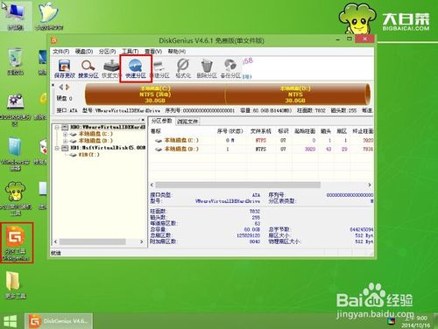The height and width of the screenshot is (329, 438).
Task: Click the taskbar clock showing 9:00
Action: pos(415,321)
